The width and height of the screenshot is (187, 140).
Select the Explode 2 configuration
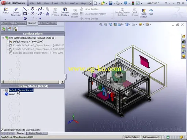(x=38, y=45)
